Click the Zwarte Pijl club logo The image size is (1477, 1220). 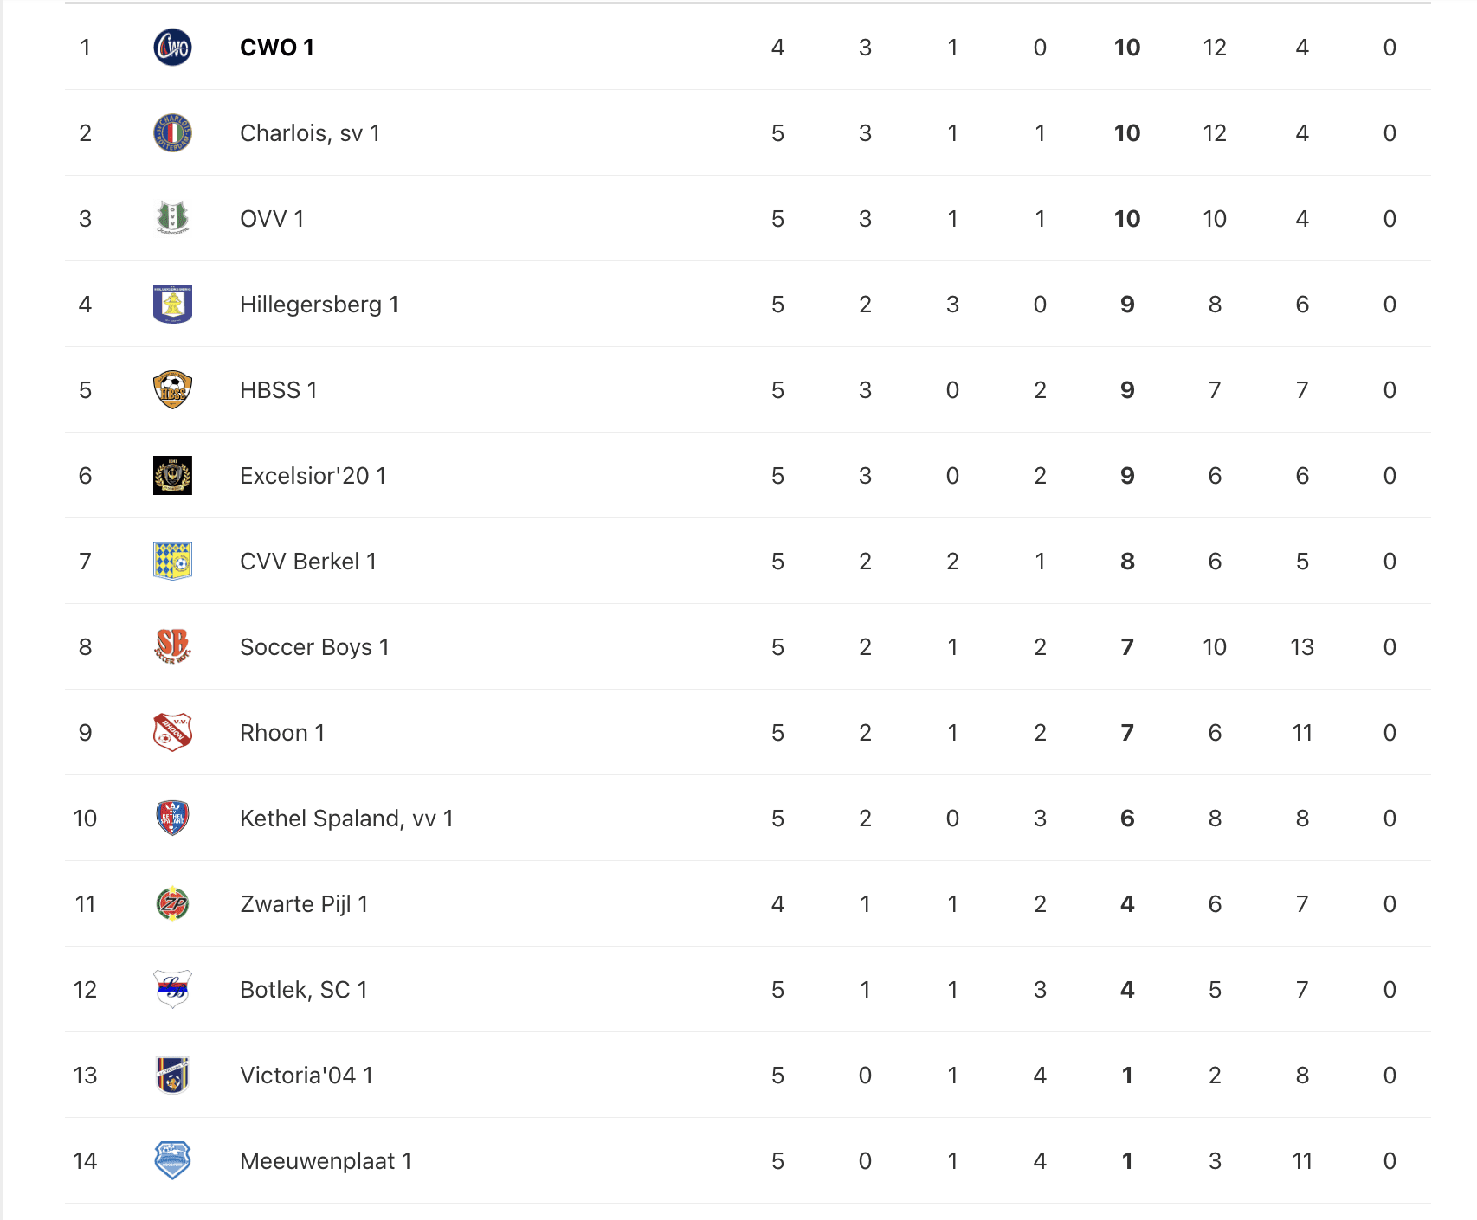[172, 904]
